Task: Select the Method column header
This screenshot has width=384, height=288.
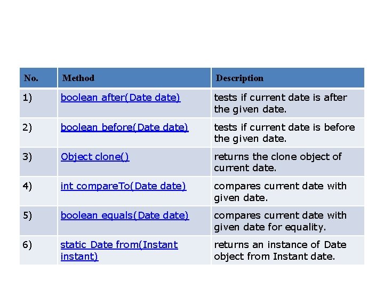Action: click(x=78, y=78)
